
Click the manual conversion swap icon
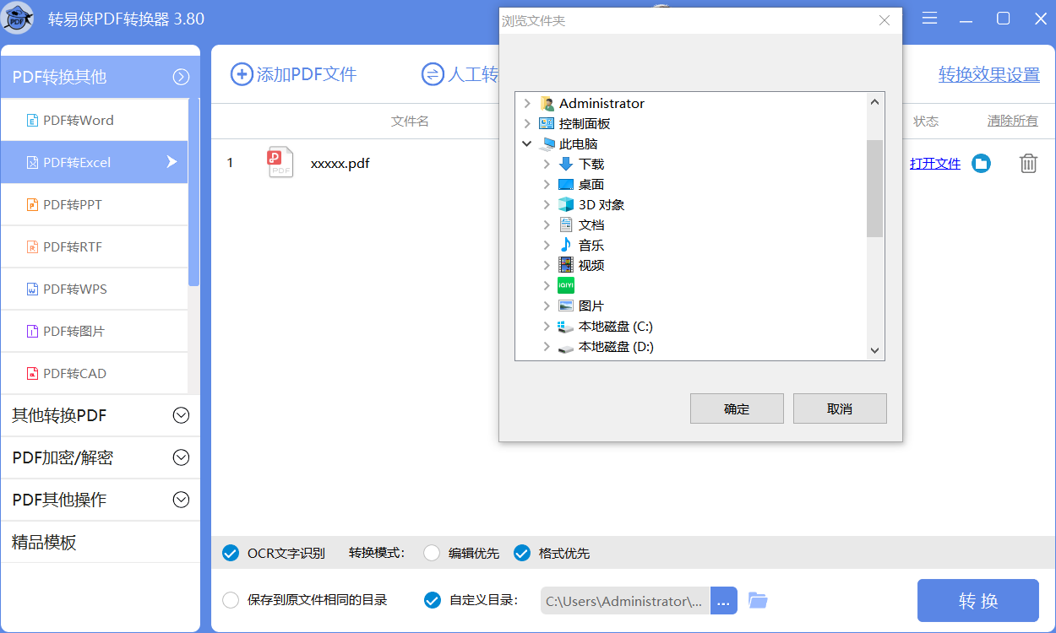pos(433,74)
